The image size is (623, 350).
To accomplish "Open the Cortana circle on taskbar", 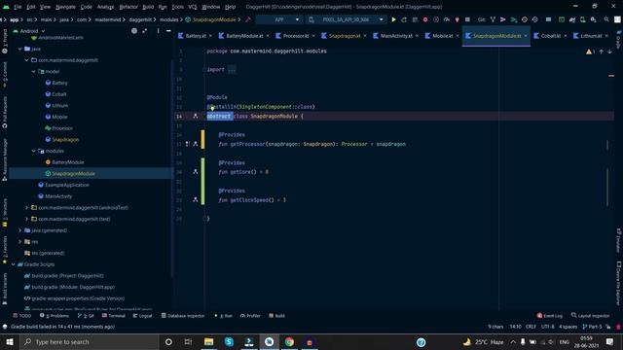I will point(168,341).
